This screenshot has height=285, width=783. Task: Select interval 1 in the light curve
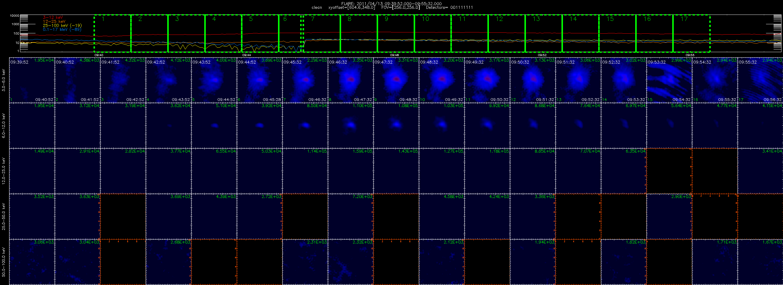click(113, 33)
